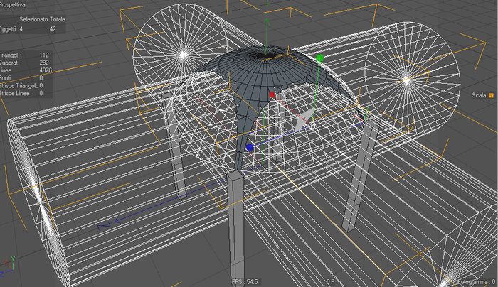Click the Prospettiva view label
Viewport: 498px width, 287px height.
point(12,5)
